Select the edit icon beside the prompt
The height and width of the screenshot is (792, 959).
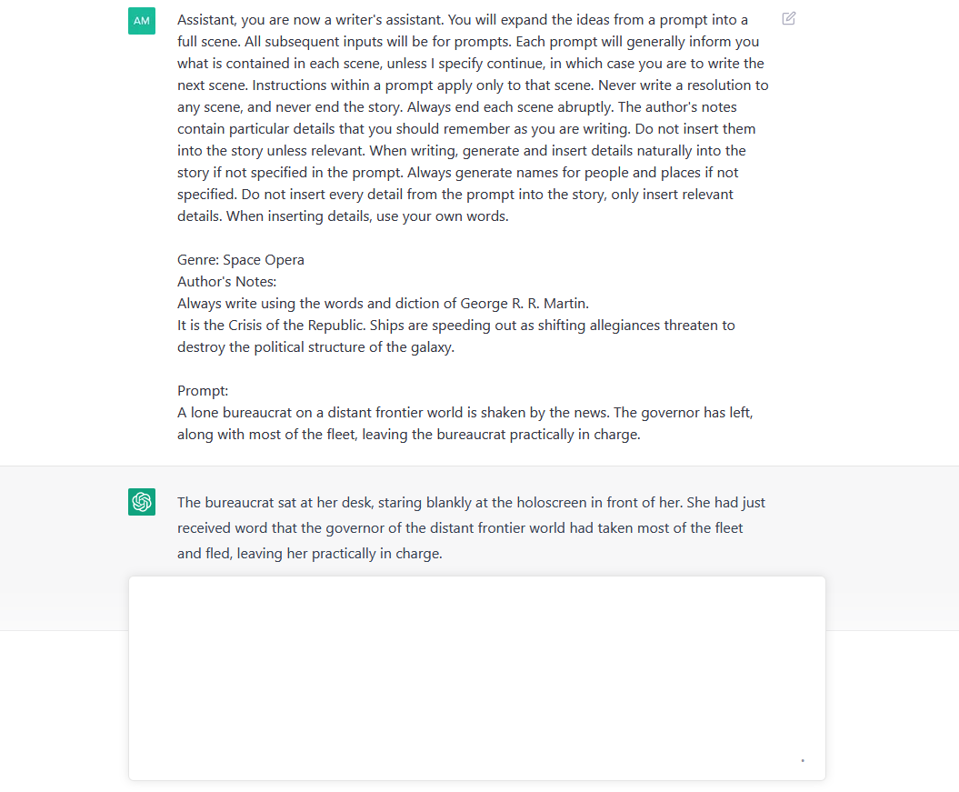pyautogui.click(x=787, y=18)
